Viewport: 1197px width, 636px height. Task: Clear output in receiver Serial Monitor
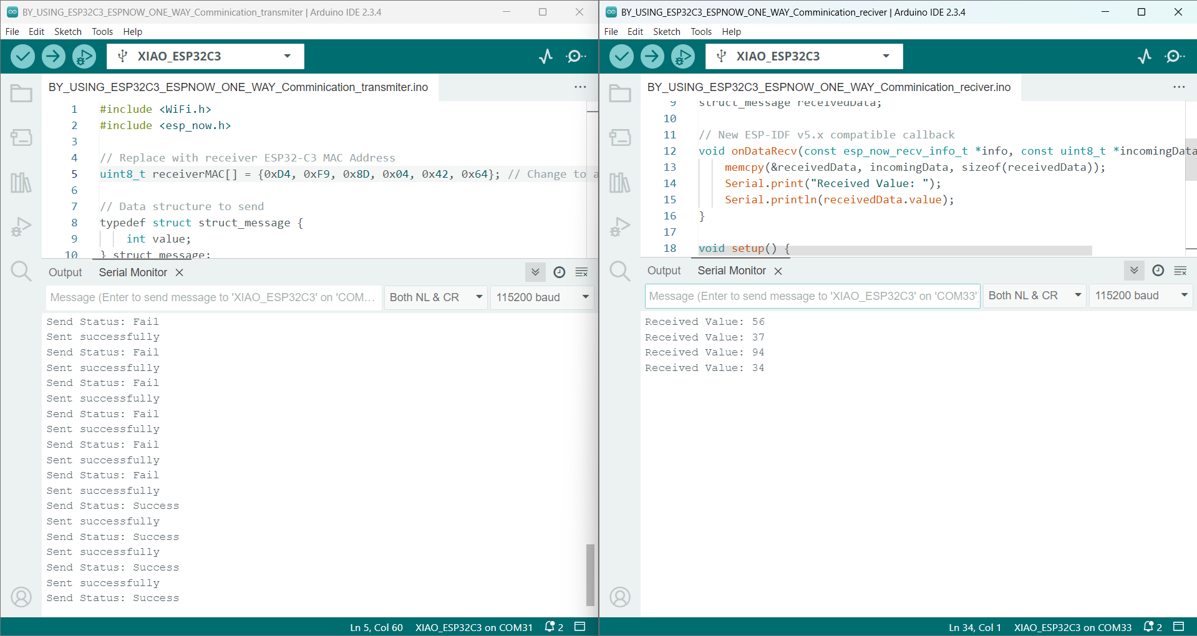pyautogui.click(x=1181, y=271)
